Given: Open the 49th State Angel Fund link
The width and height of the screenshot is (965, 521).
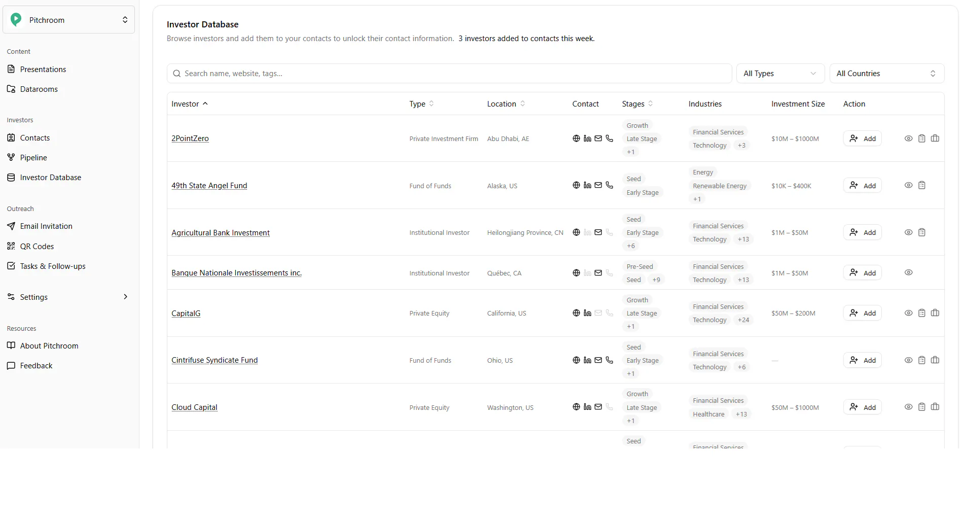Looking at the screenshot, I should coord(209,186).
